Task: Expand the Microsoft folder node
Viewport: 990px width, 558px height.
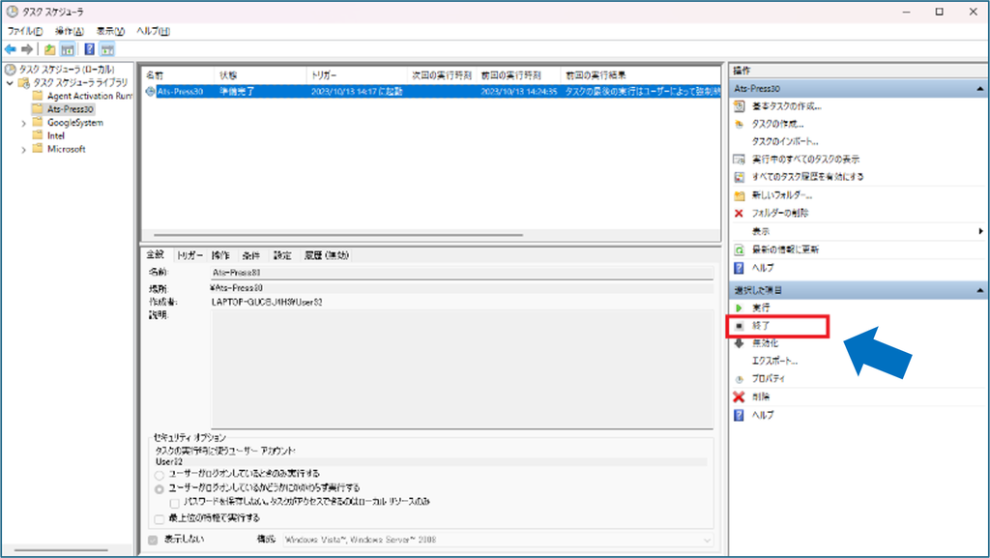Action: [x=24, y=150]
